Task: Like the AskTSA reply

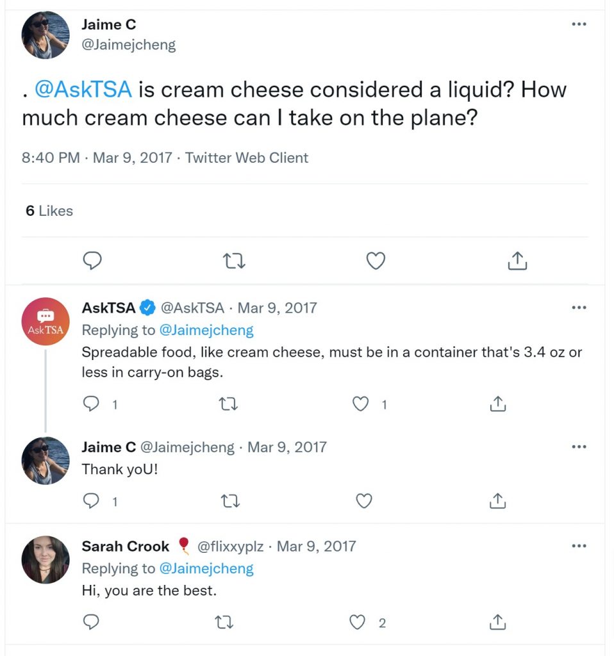Action: tap(360, 404)
